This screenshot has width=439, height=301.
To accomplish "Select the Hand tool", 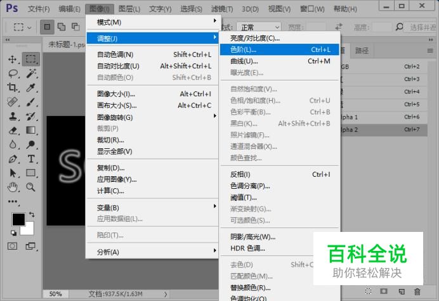I will click(x=13, y=187).
